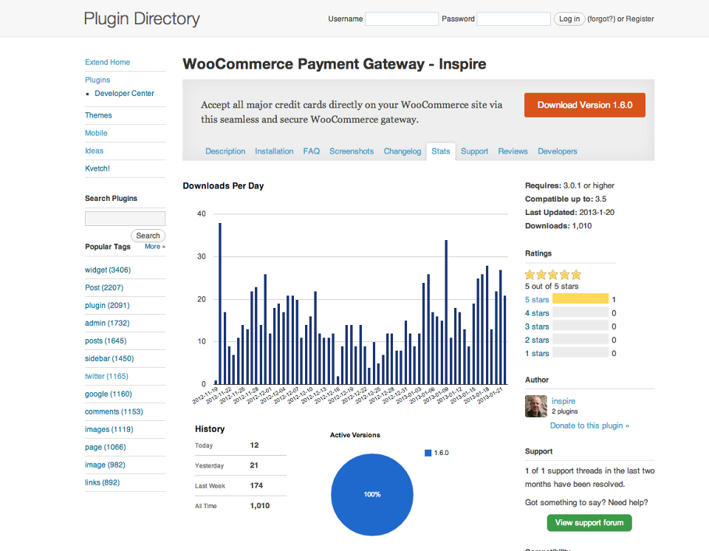This screenshot has height=551, width=709.
Task: Open the Description tab
Action: click(225, 151)
